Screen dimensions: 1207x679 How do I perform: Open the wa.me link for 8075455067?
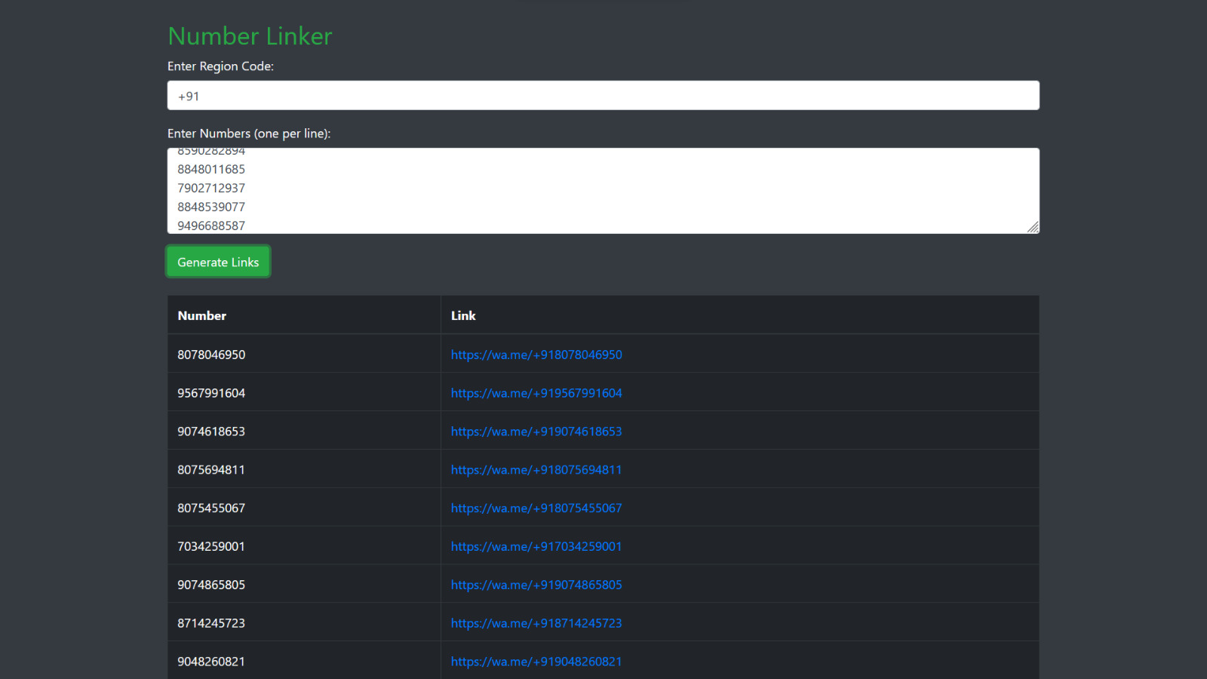tap(536, 508)
